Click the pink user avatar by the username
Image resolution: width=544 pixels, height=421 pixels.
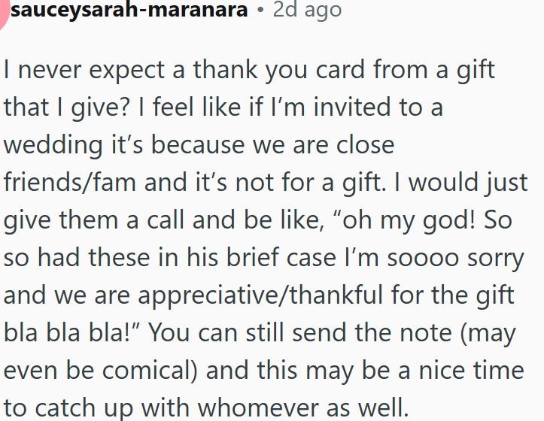[x=3, y=14]
